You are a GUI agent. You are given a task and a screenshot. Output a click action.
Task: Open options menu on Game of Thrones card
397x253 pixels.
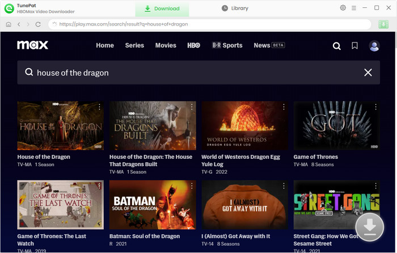(x=375, y=107)
